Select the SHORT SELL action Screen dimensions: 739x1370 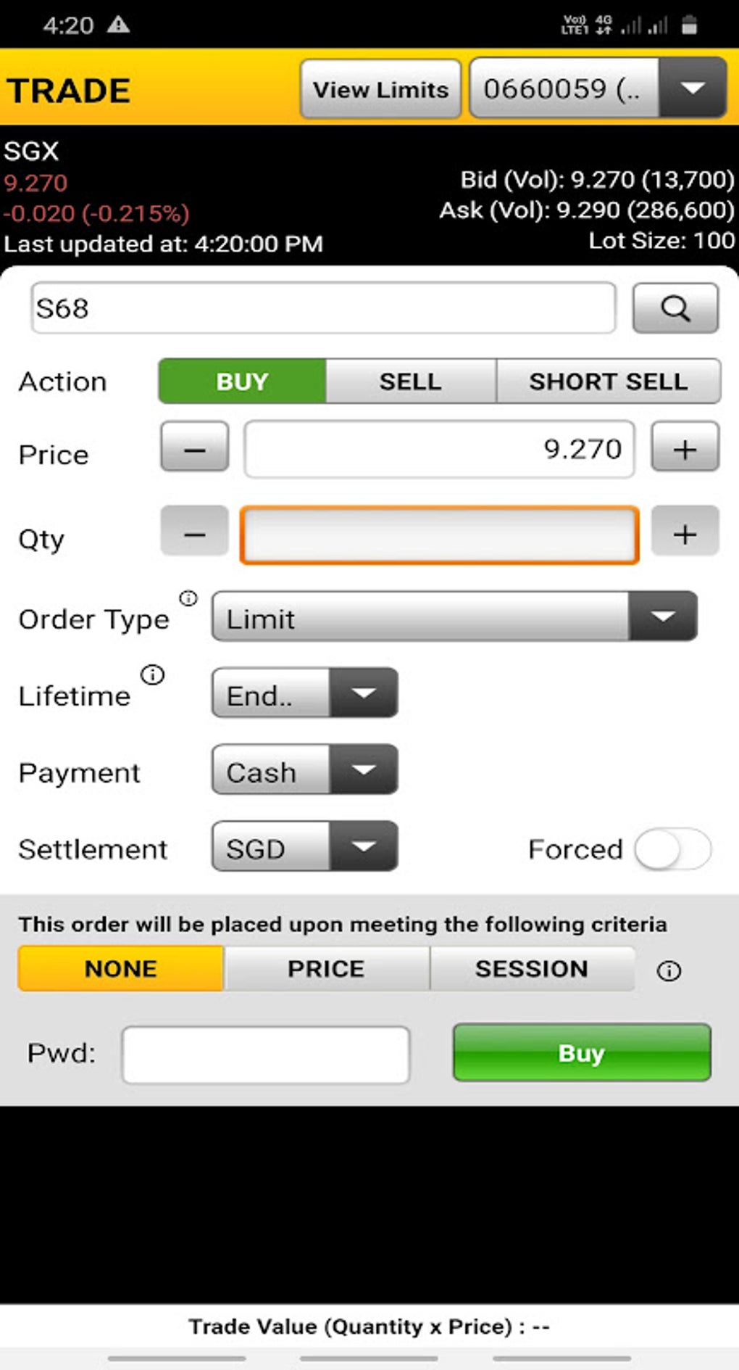[608, 381]
